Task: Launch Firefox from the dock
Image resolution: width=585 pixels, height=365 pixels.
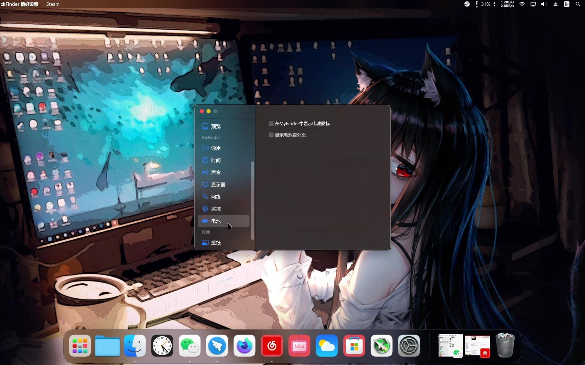Action: [x=244, y=346]
